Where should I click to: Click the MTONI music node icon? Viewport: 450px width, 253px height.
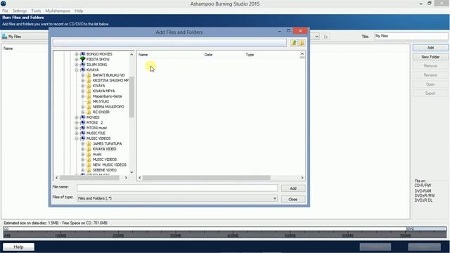coord(83,128)
